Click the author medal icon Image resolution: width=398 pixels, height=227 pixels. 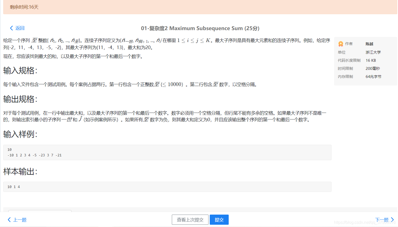(341, 44)
